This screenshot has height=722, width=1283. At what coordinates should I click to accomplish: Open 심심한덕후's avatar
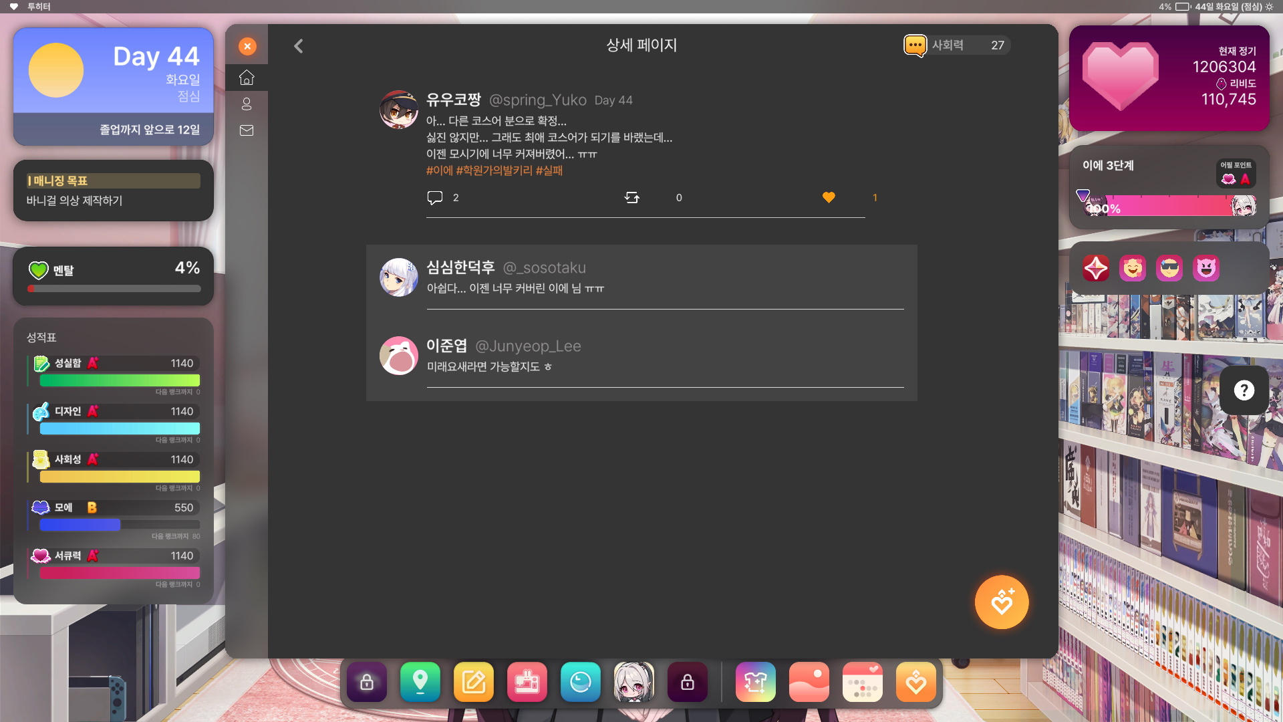click(x=399, y=277)
